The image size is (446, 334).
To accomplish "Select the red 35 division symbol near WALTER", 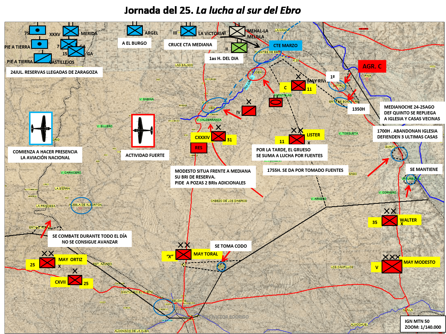I will pyautogui.click(x=389, y=220).
